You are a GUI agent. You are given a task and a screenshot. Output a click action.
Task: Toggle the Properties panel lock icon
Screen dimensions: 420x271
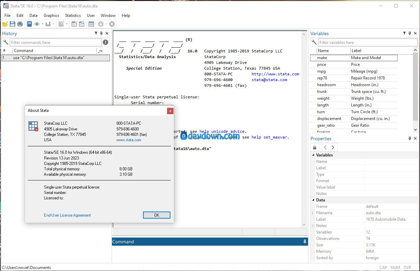coord(315,147)
